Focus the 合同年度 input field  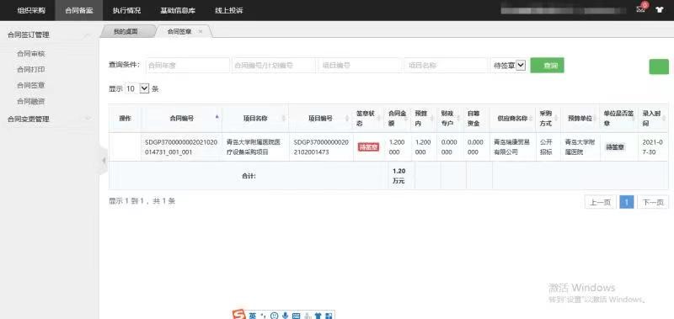[x=187, y=66]
